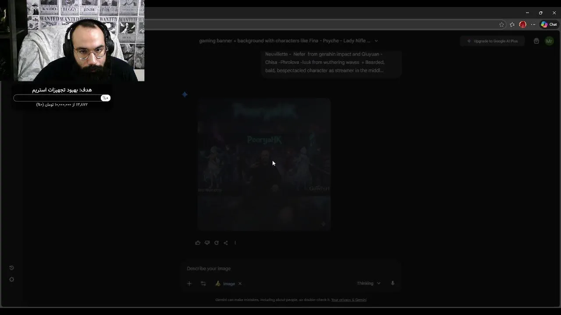Open the Thinking model dropdown
The width and height of the screenshot is (561, 315).
click(369, 283)
